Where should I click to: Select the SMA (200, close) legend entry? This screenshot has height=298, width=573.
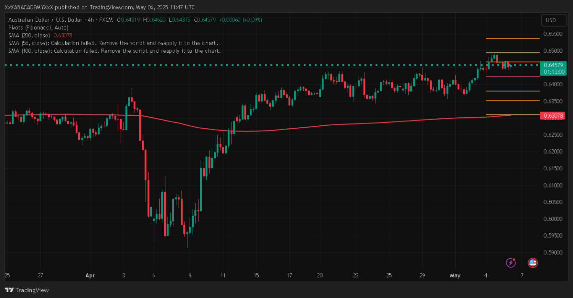click(x=29, y=35)
